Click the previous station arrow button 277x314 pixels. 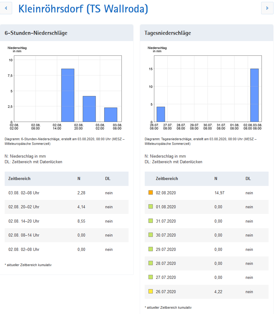6,8
